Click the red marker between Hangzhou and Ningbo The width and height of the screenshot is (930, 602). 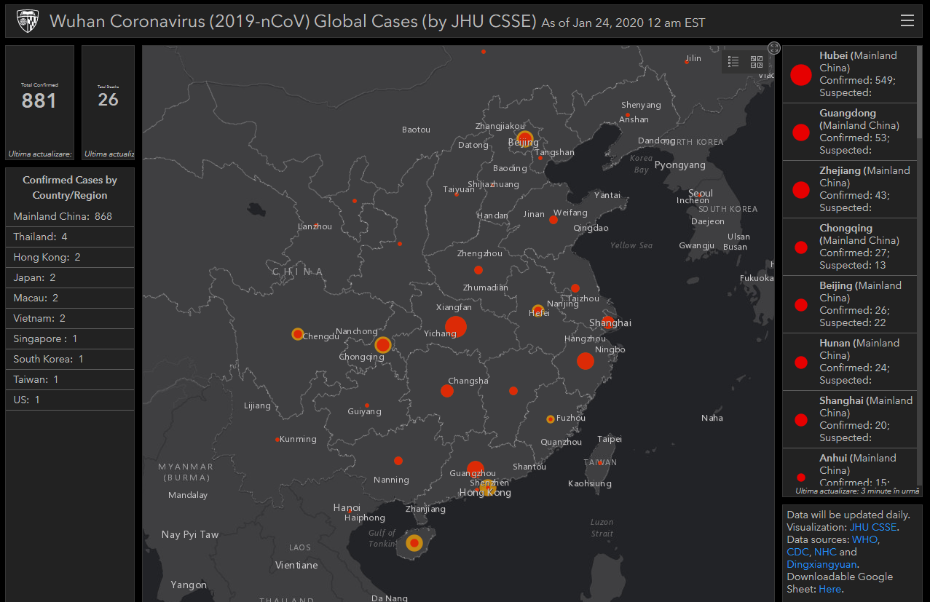586,360
